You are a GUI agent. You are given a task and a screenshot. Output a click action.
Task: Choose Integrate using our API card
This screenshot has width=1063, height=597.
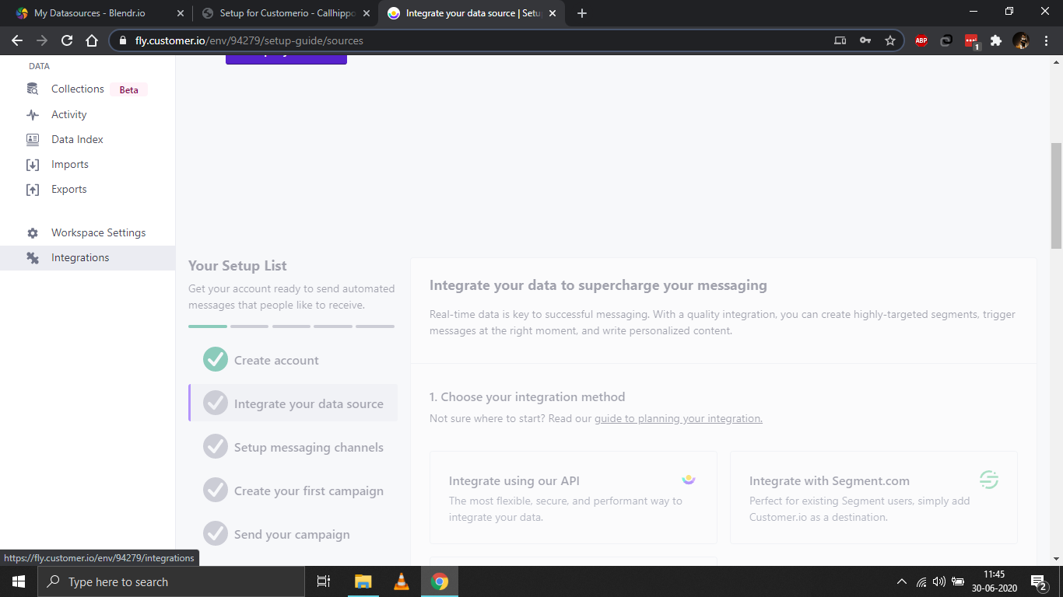pyautogui.click(x=574, y=497)
